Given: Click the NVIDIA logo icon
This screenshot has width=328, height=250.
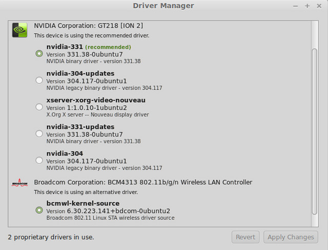Looking at the screenshot, I should click(x=19, y=30).
